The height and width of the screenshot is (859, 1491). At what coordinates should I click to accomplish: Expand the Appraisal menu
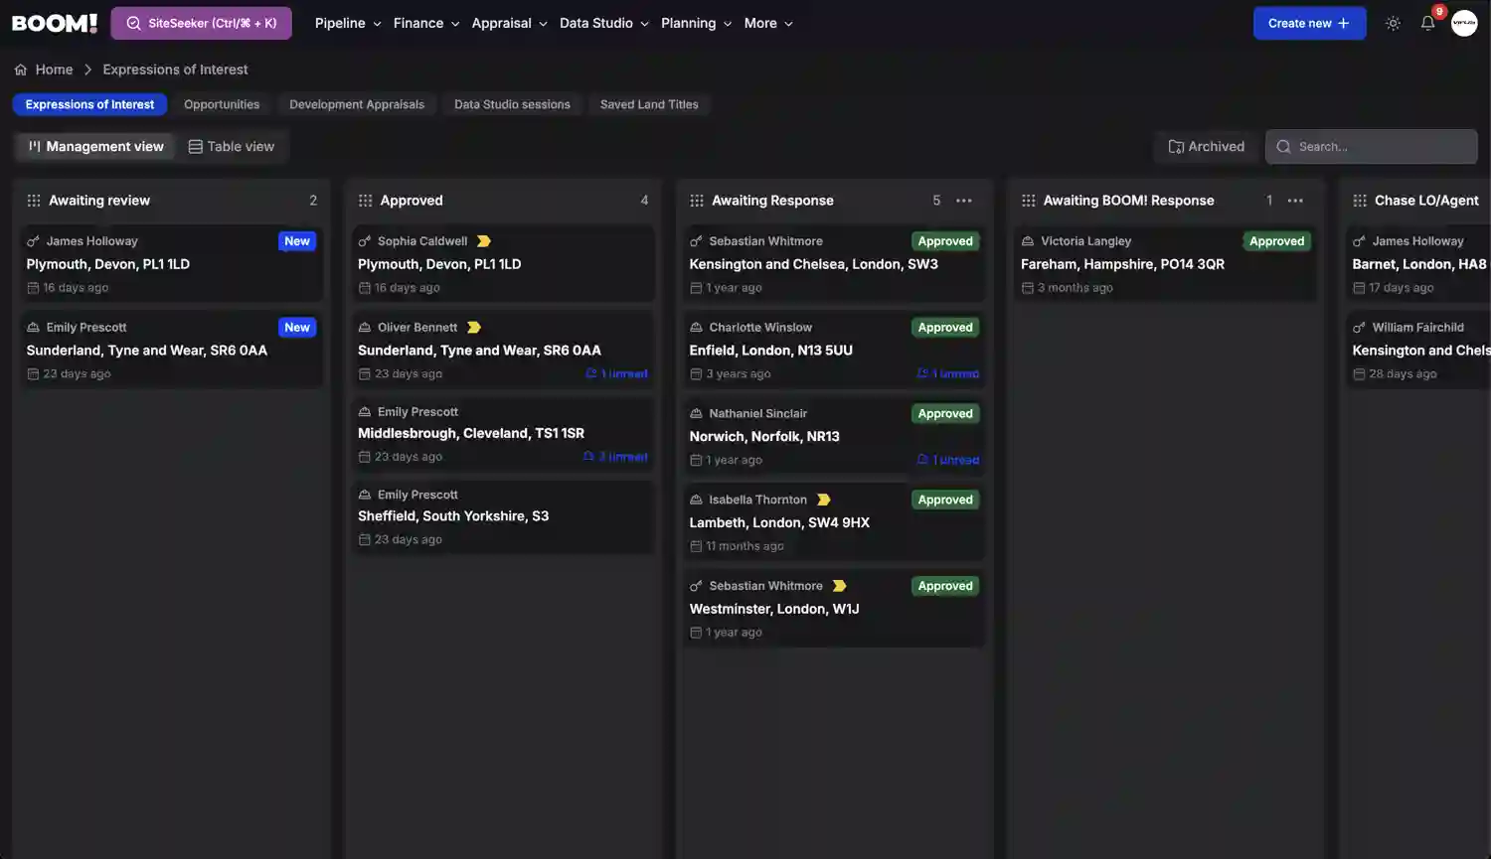point(509,23)
